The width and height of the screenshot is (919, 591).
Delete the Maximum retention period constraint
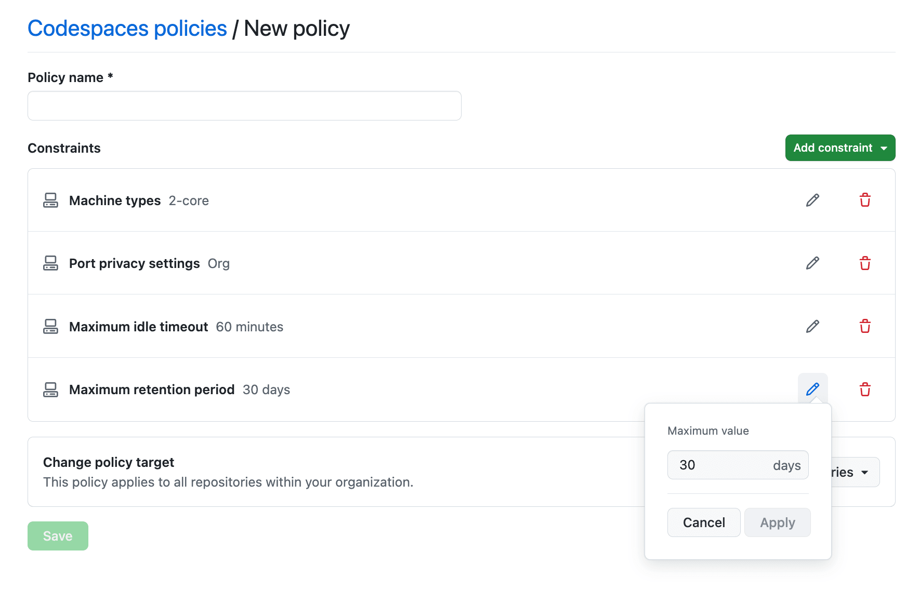(x=865, y=389)
